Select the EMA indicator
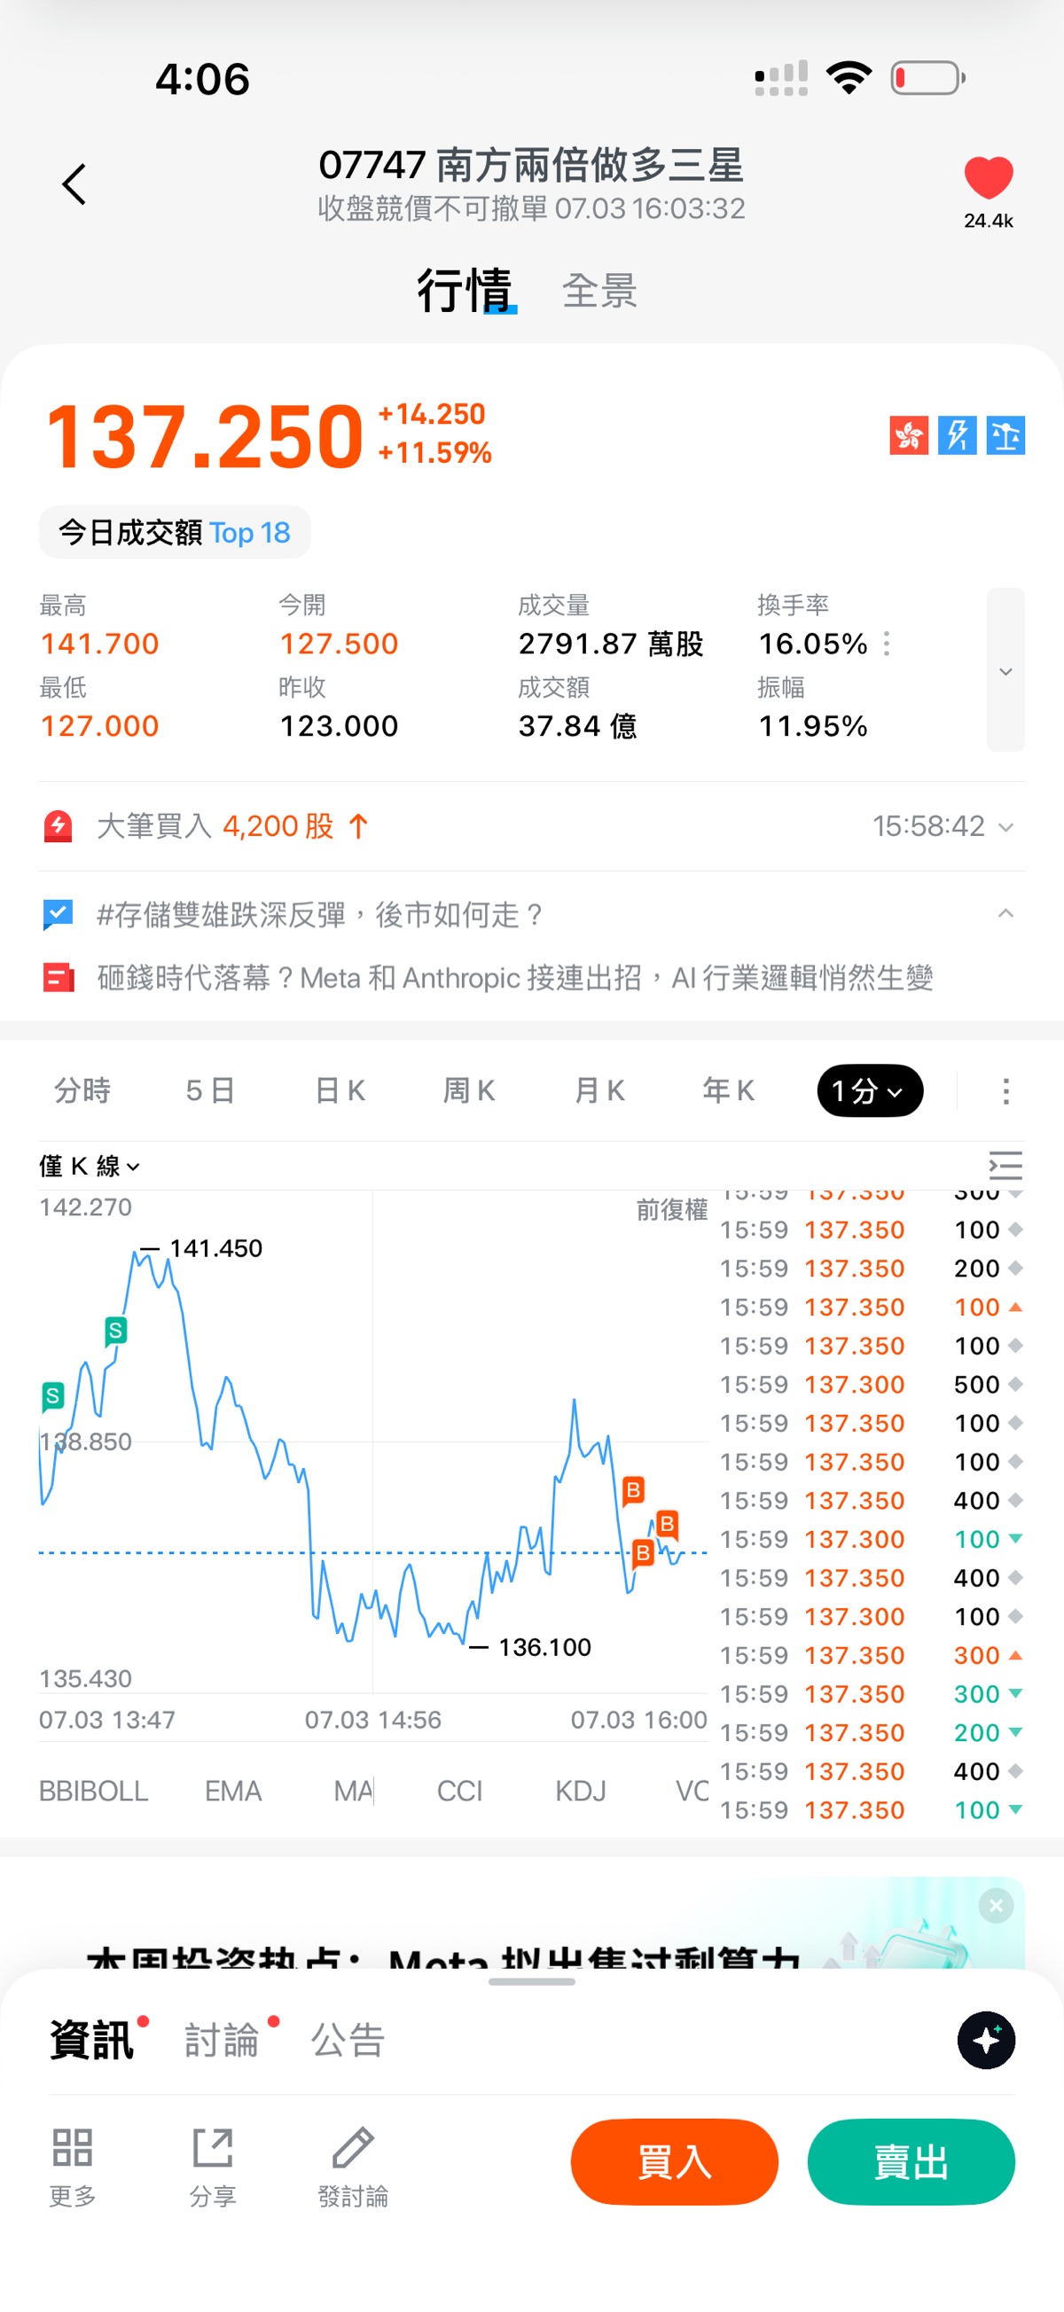The image size is (1064, 2312). [x=233, y=1791]
